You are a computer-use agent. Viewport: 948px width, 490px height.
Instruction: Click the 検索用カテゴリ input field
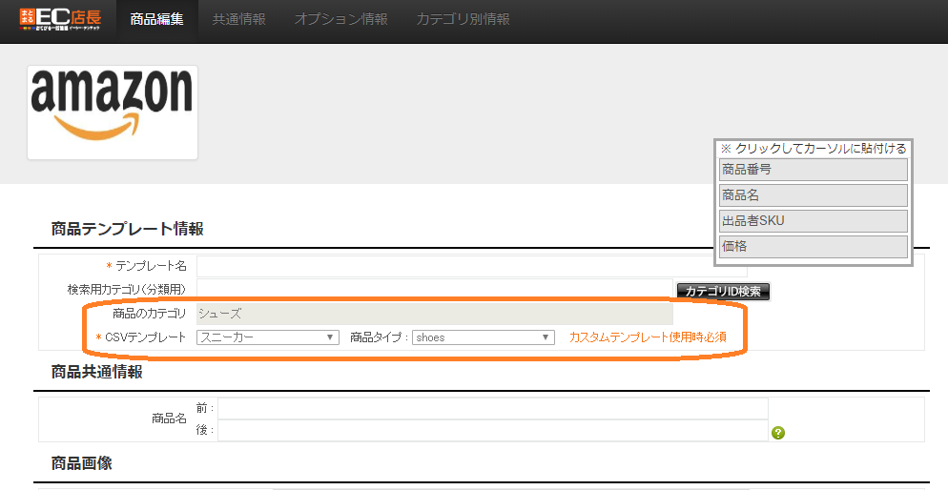434,289
